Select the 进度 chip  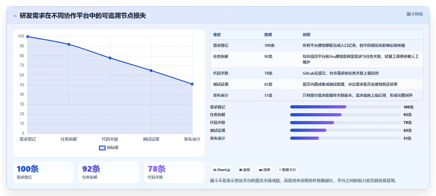pos(265,170)
